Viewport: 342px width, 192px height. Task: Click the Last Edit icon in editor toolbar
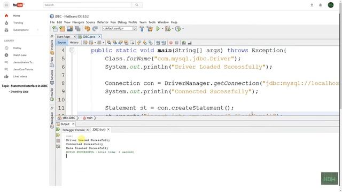85,43
